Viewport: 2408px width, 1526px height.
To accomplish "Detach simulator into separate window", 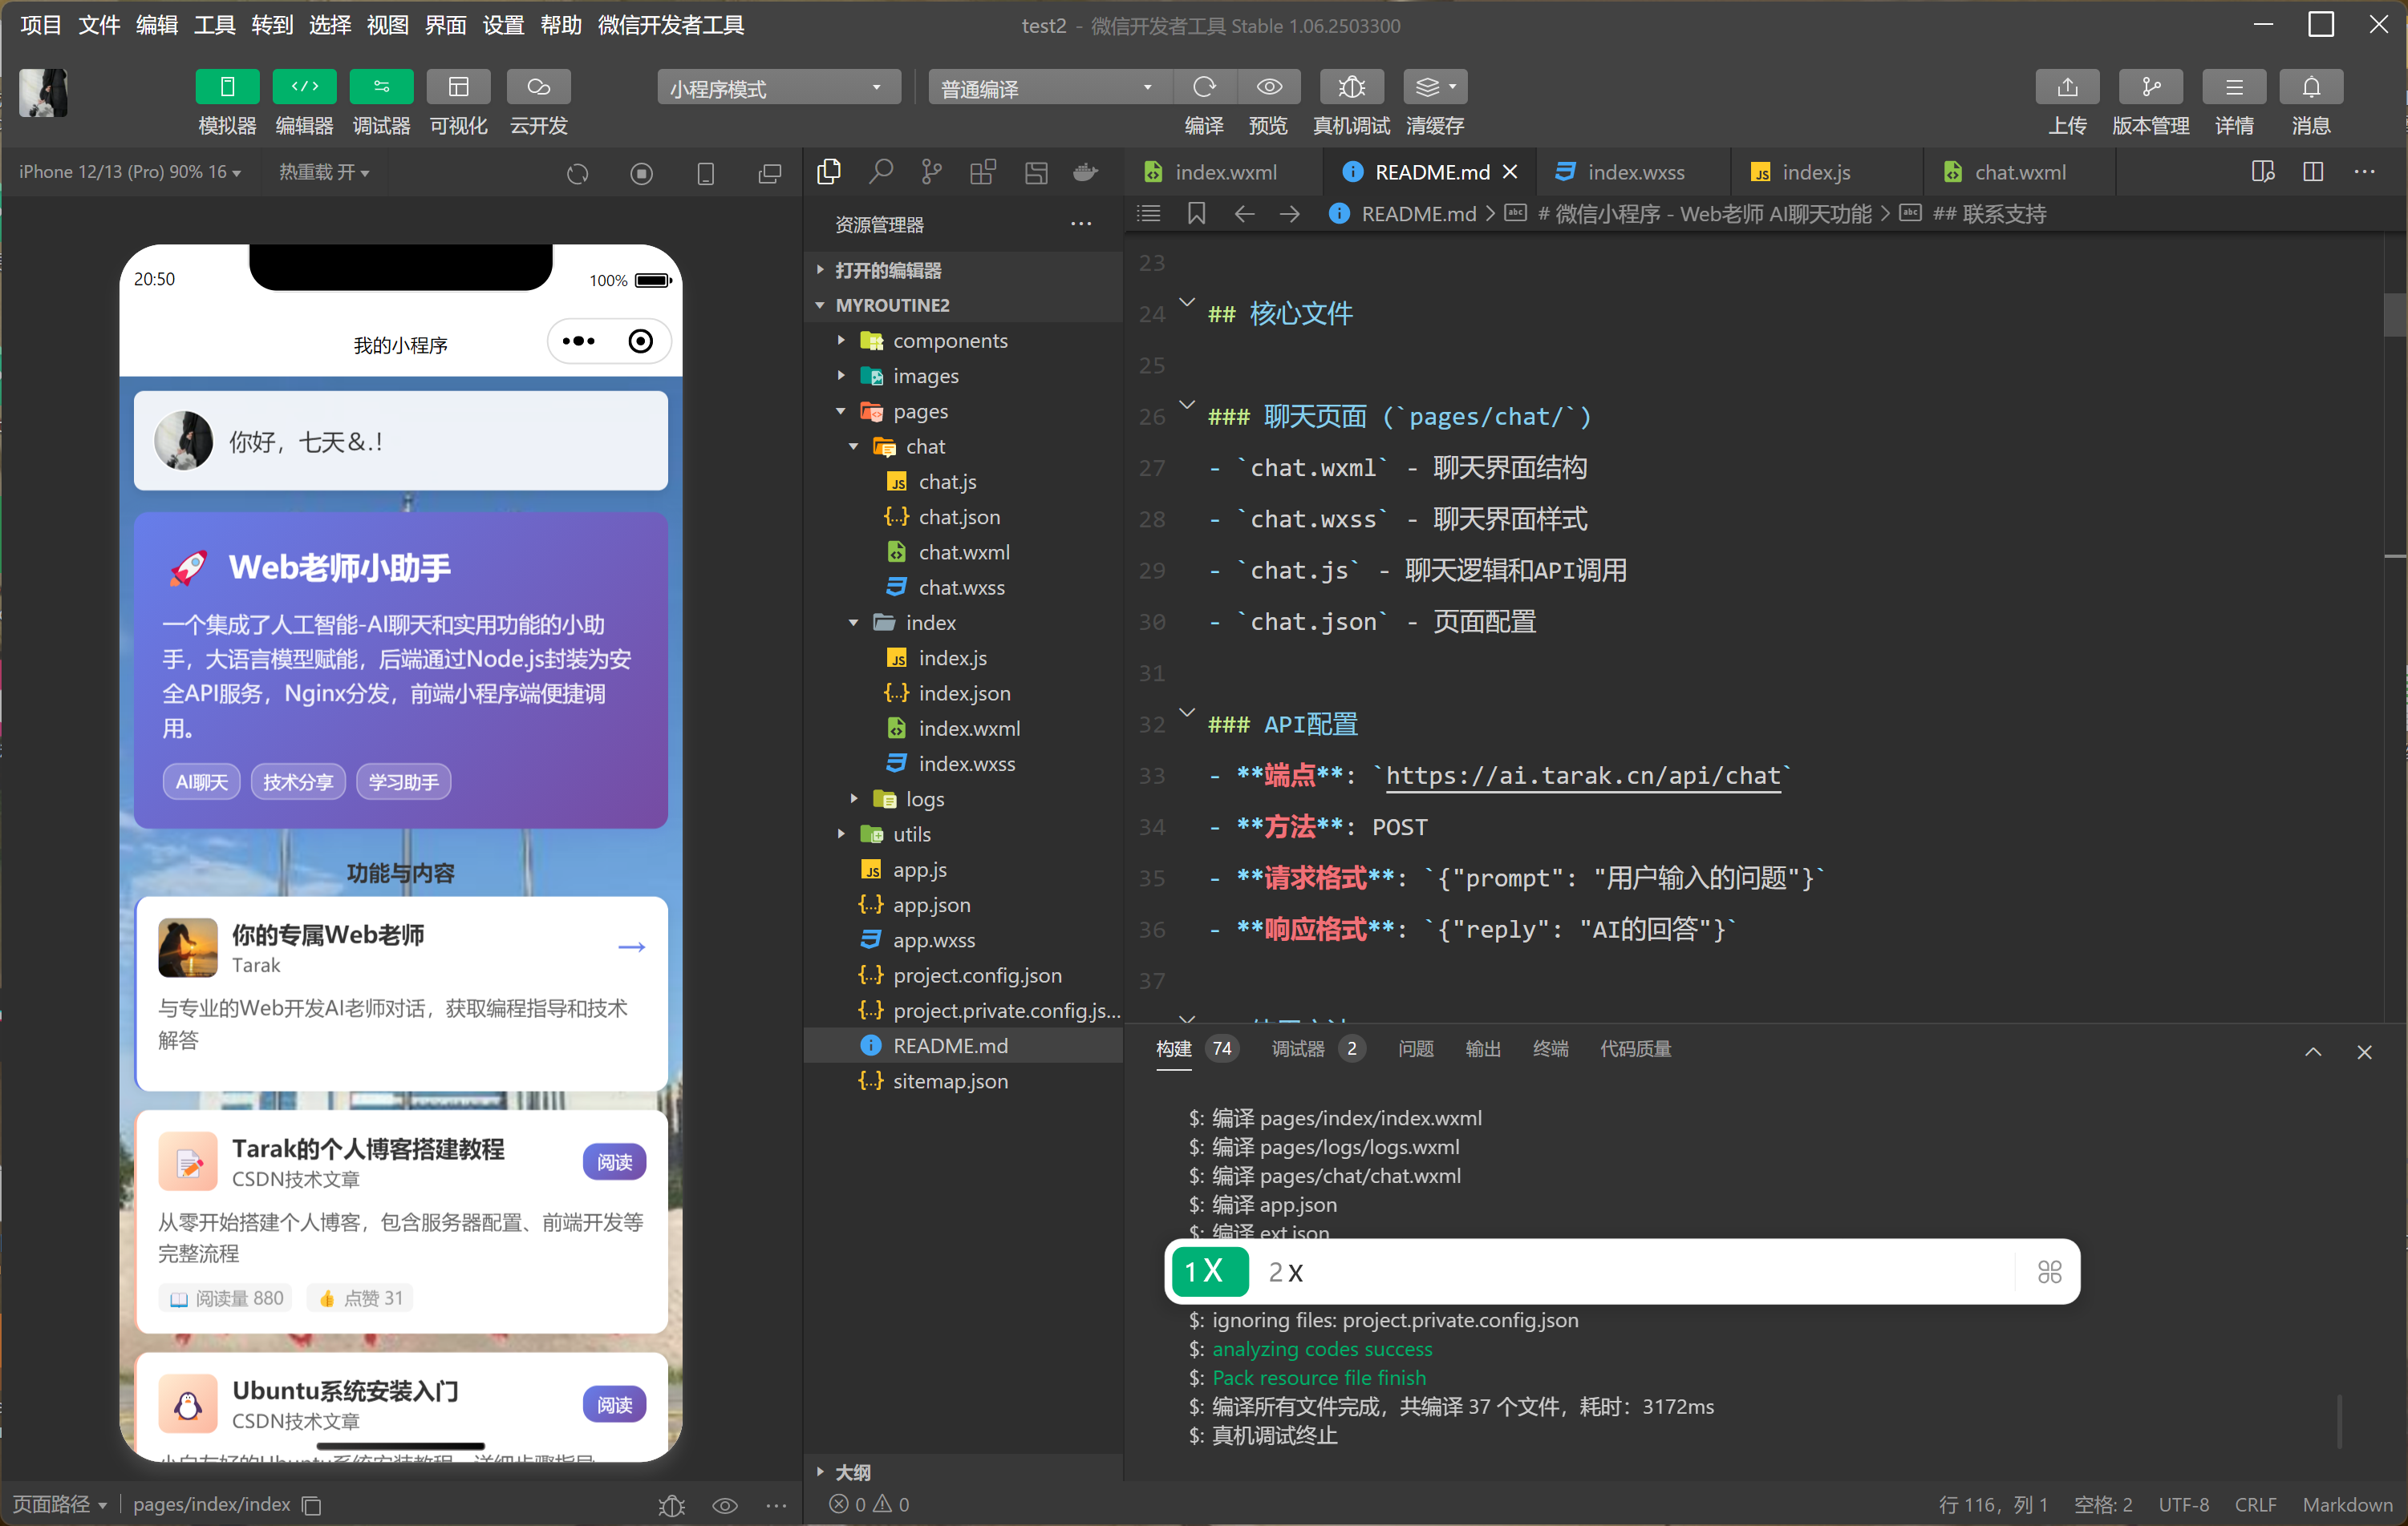I will pos(769,173).
